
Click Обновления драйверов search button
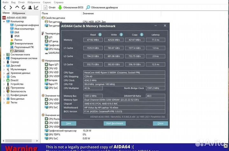point(102,7)
